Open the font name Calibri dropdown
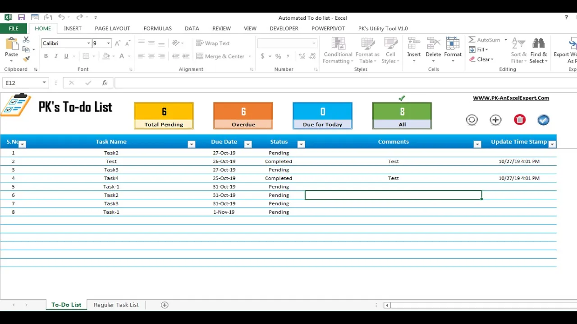577x324 pixels. (89, 43)
